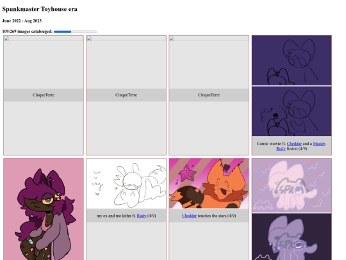The image size is (346, 260).
Task: Open the purple comic sketch top panel thumbnail
Action: pyautogui.click(x=292, y=60)
